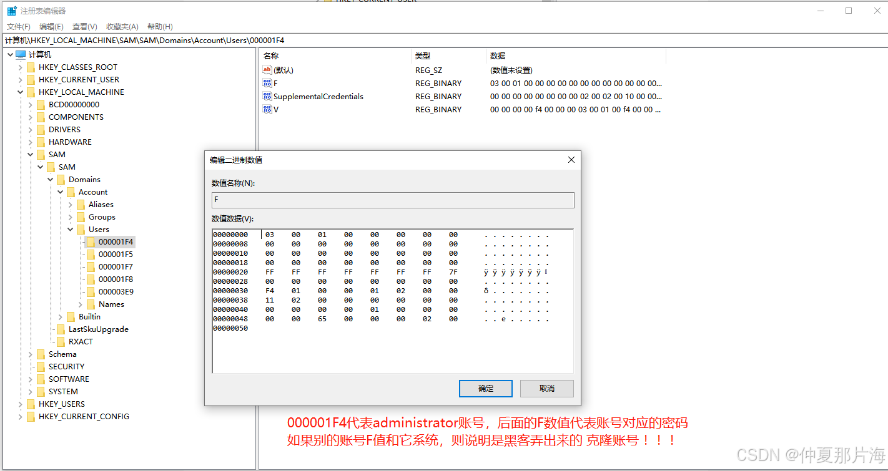Expand the HKEY_CURRENT_CONFIG hive

(21, 416)
